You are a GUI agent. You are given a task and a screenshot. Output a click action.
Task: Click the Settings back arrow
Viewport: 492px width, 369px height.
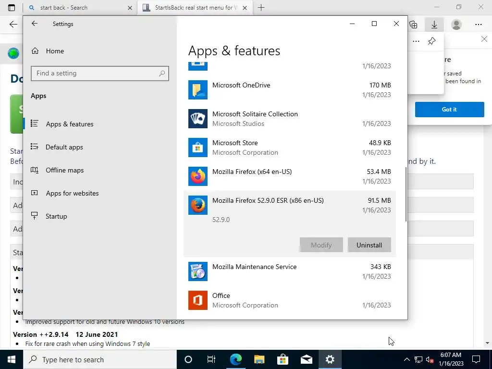pos(35,24)
